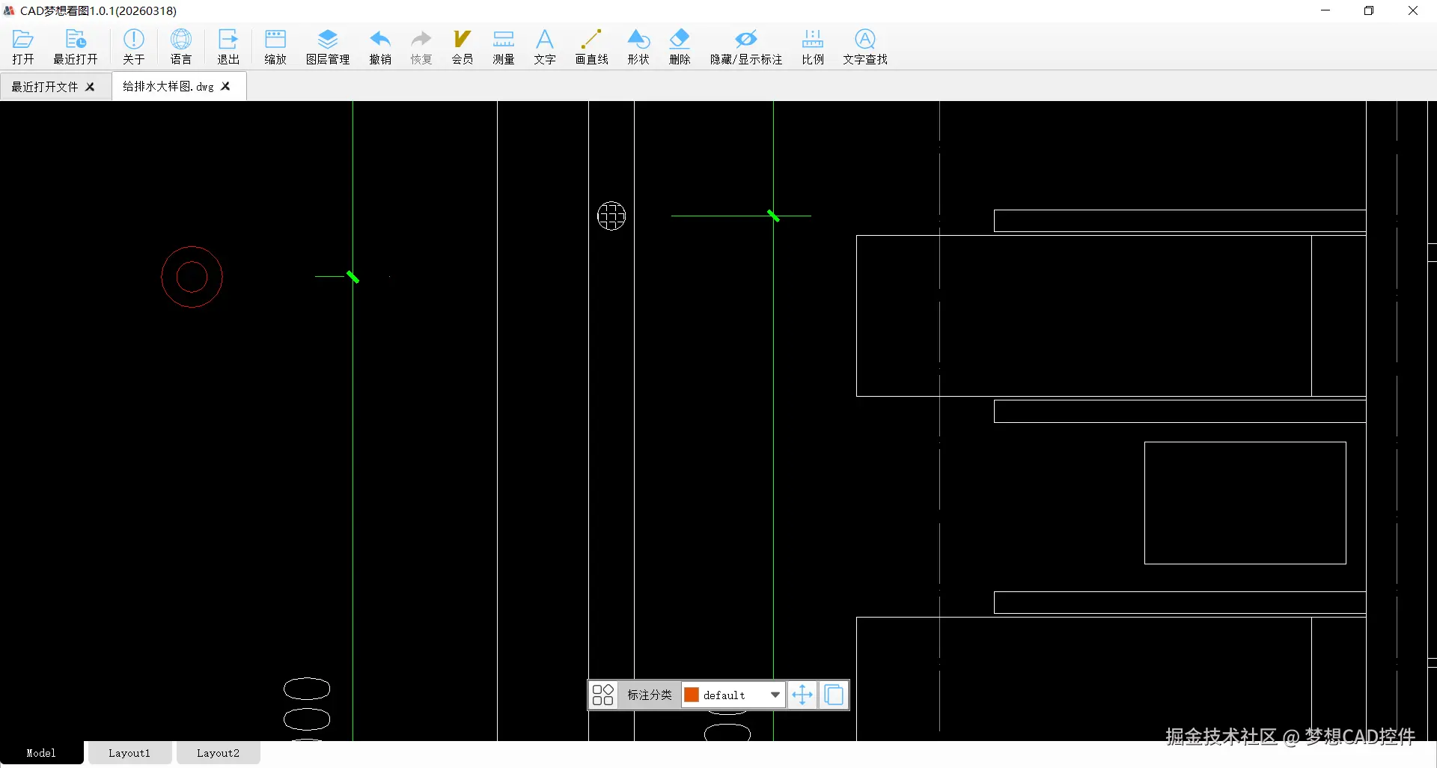Switch to the Layout1 tab

(x=129, y=753)
